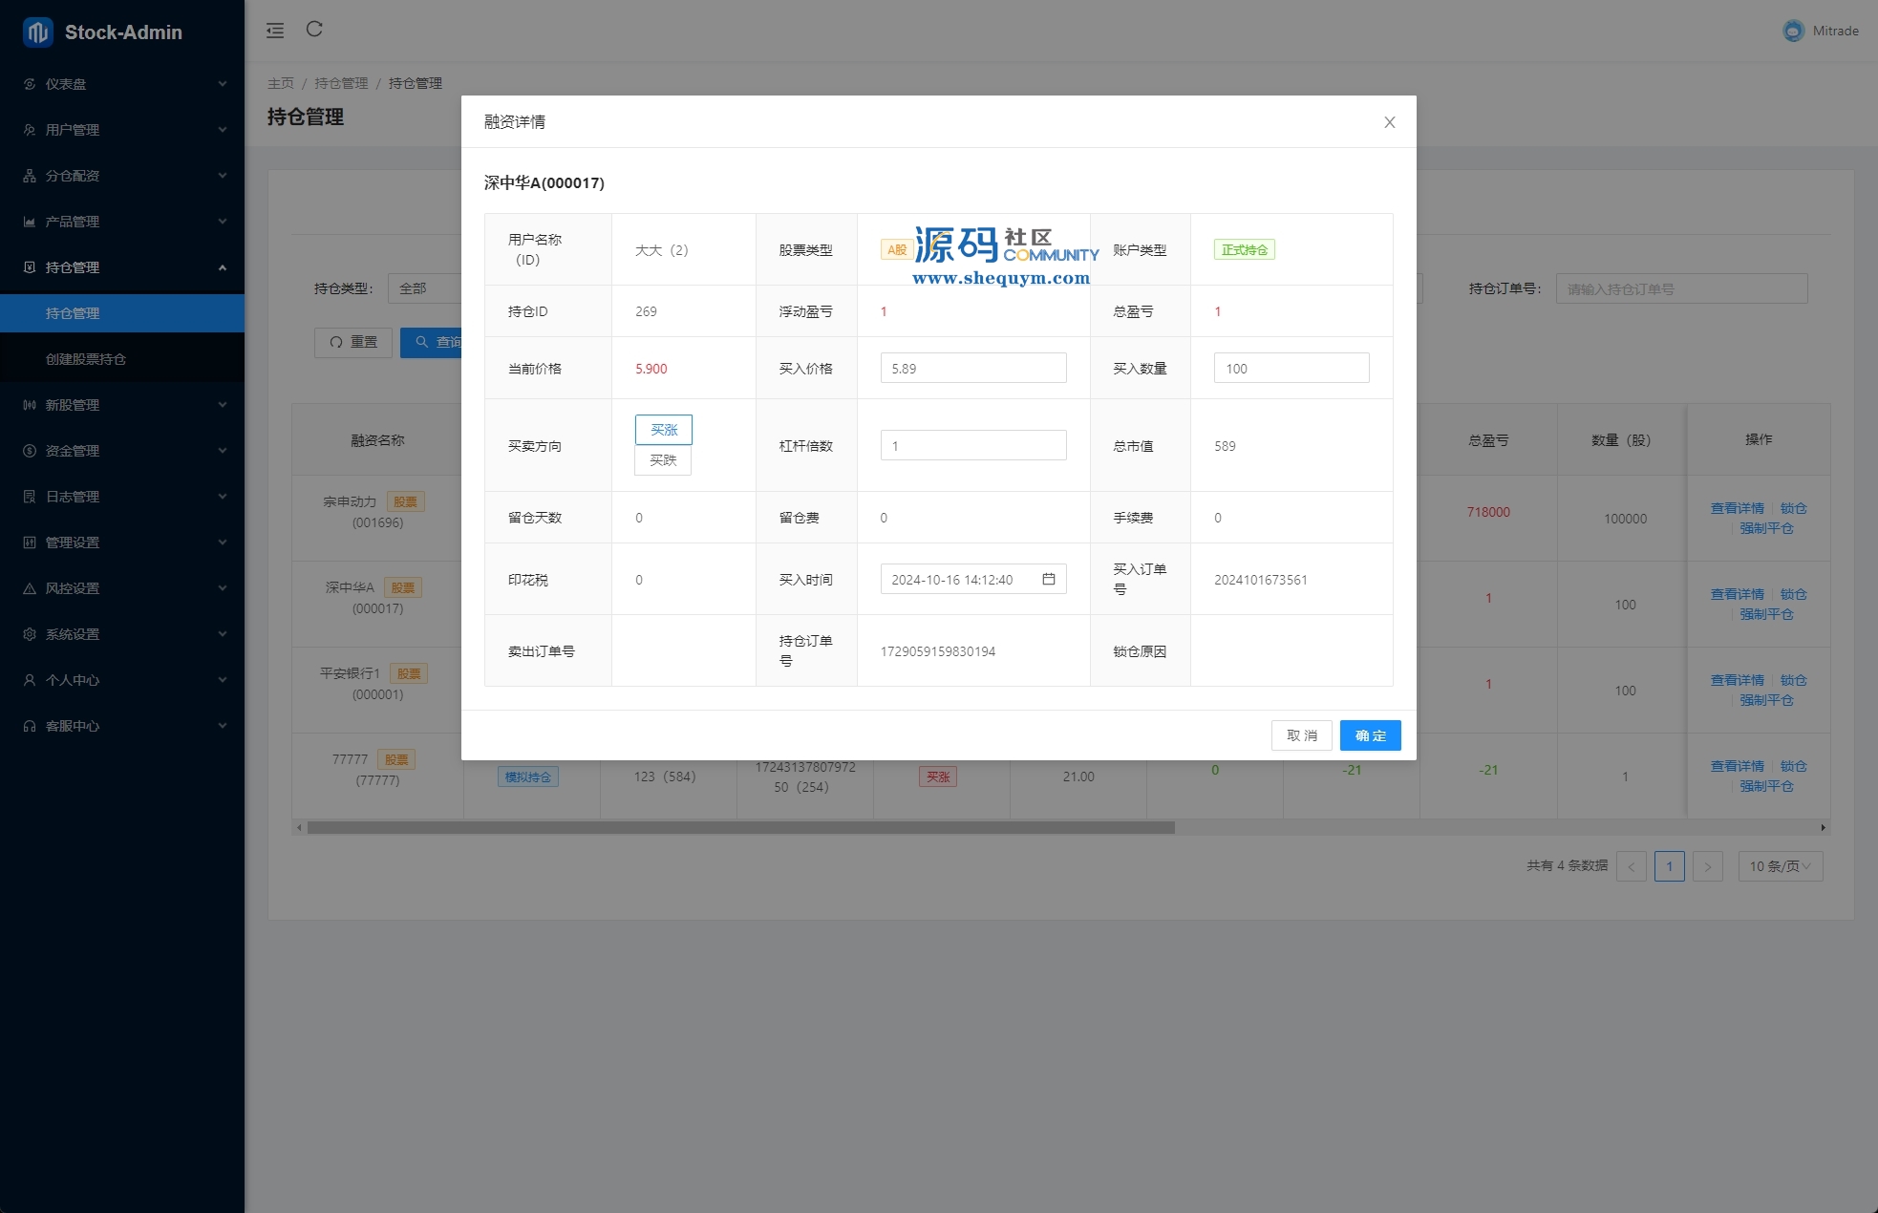This screenshot has height=1213, width=1878.
Task: Click the 风控设置 warning triangle icon
Action: pos(30,588)
